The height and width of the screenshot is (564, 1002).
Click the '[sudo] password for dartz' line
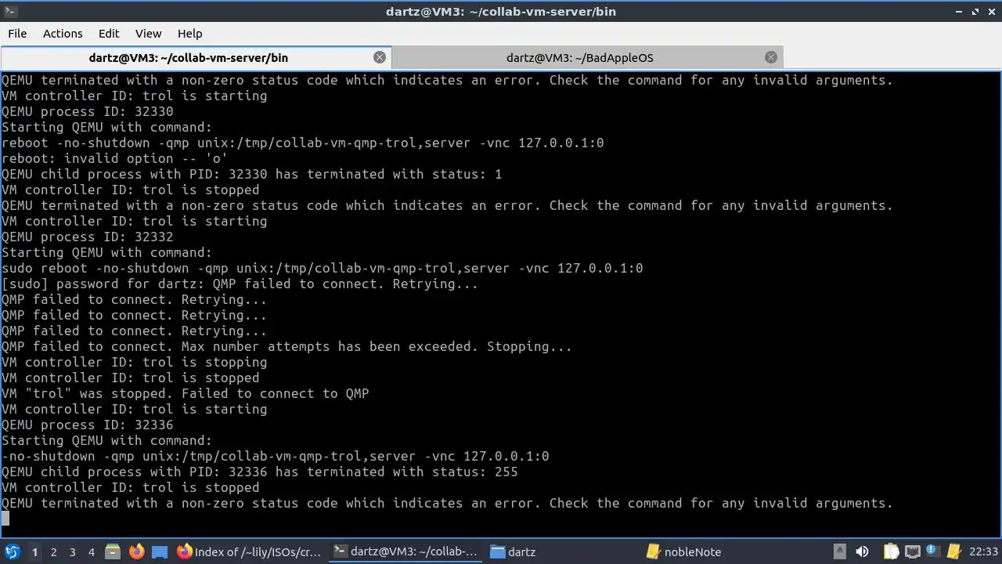(240, 284)
